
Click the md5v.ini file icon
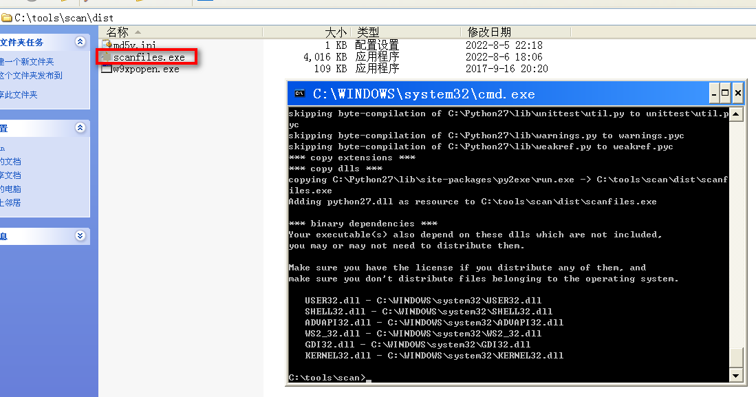tap(107, 45)
